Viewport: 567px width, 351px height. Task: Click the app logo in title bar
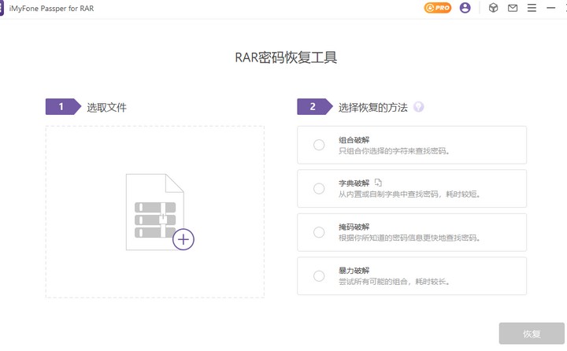2,8
